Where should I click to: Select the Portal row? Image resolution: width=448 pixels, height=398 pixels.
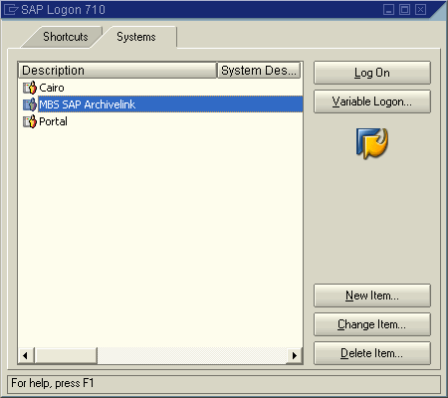coord(160,121)
